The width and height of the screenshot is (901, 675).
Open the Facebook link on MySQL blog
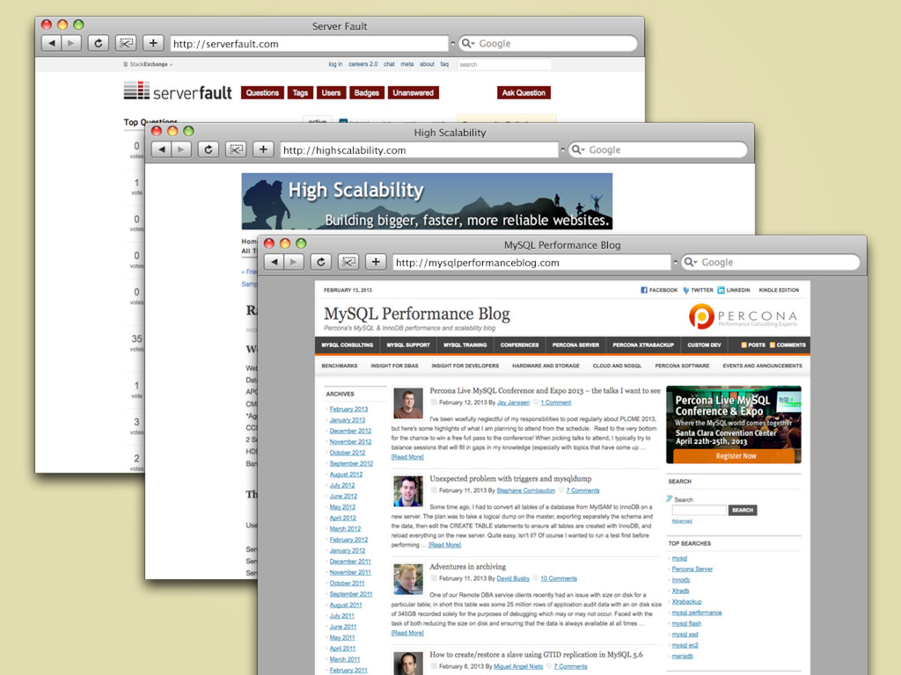pyautogui.click(x=659, y=290)
